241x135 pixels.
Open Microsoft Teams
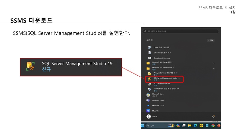tap(158, 100)
